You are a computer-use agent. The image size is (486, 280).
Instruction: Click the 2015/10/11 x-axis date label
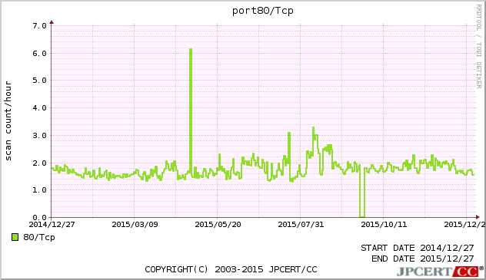384,224
